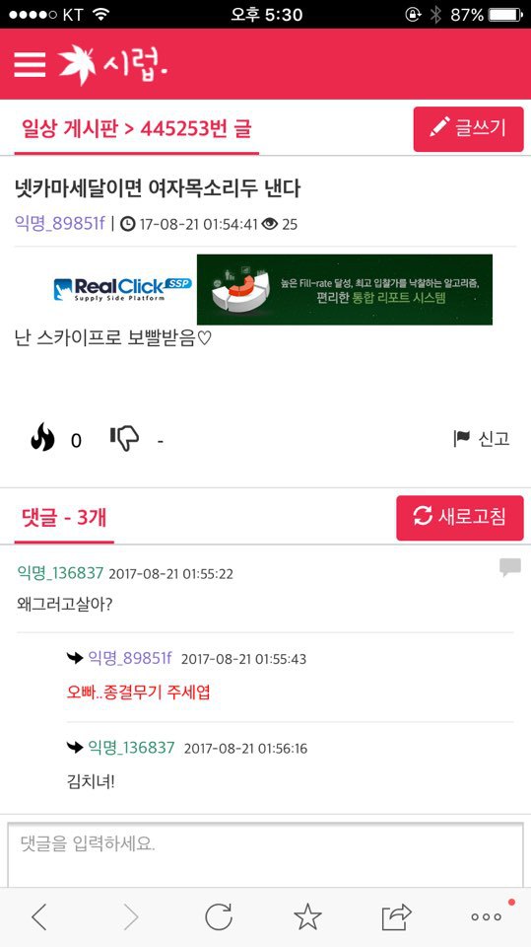Click the 글쓰기 write button
Screen dimensions: 531x947
(468, 128)
